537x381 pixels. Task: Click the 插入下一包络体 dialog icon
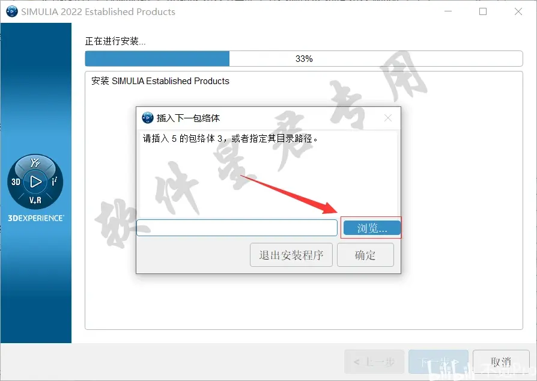pos(148,118)
